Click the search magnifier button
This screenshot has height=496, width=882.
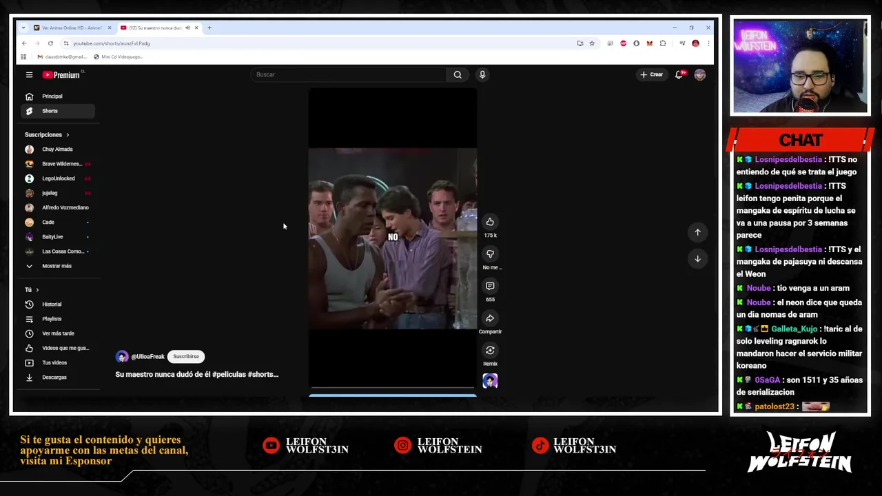[458, 74]
